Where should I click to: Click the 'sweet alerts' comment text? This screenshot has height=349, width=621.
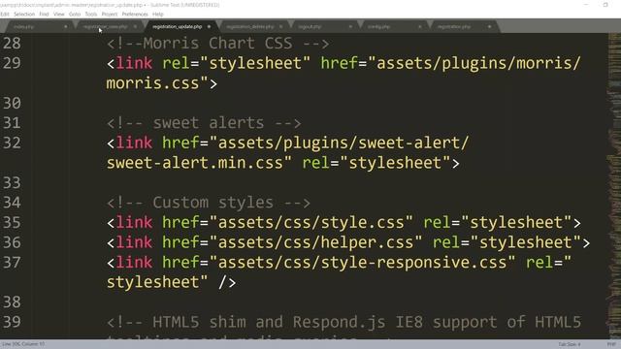[x=209, y=123]
